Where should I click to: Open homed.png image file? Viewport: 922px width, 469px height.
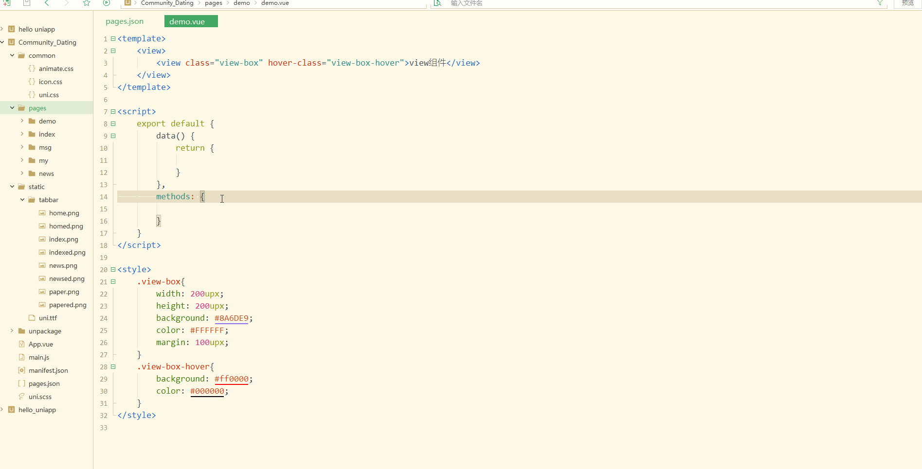tap(66, 226)
